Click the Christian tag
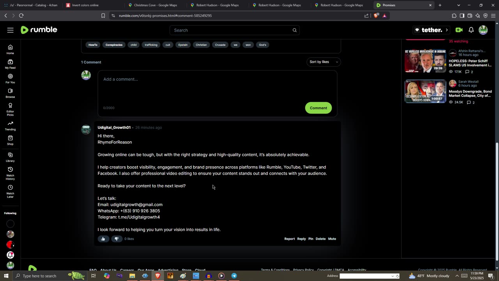499x281 pixels. (201, 45)
